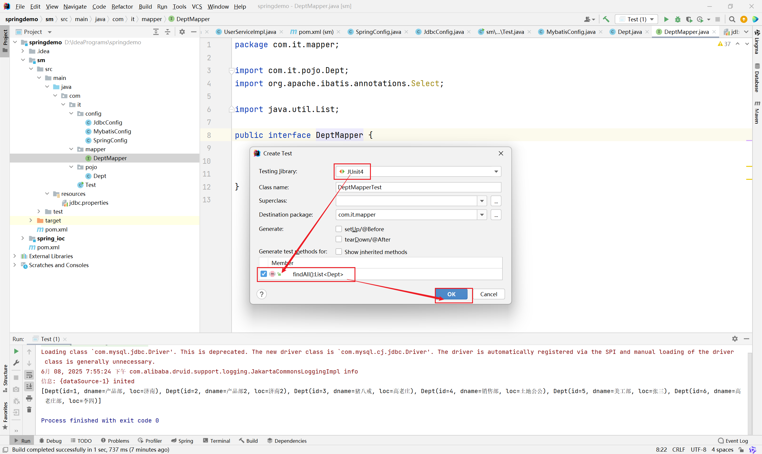
Task: Enable the setUp/@Before checkbox
Action: [338, 229]
